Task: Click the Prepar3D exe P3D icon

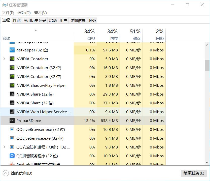Action: click(x=12, y=120)
